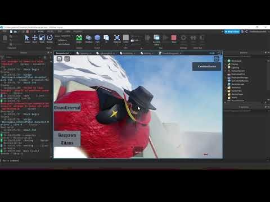Click the Paste clipboard icon
Screen dimensions: 270x202
(5, 38)
